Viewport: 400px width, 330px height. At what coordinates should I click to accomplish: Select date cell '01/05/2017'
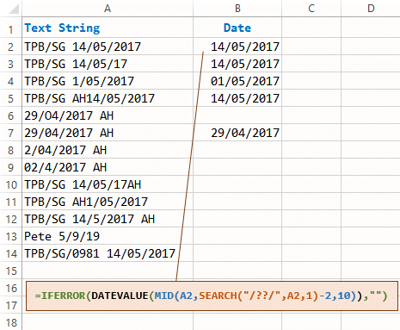coord(237,81)
